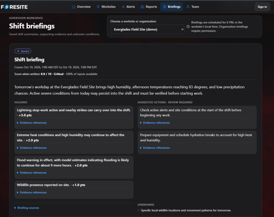Expand evidence references for extreme heat hazard
The image size is (274, 217).
pos(32,148)
